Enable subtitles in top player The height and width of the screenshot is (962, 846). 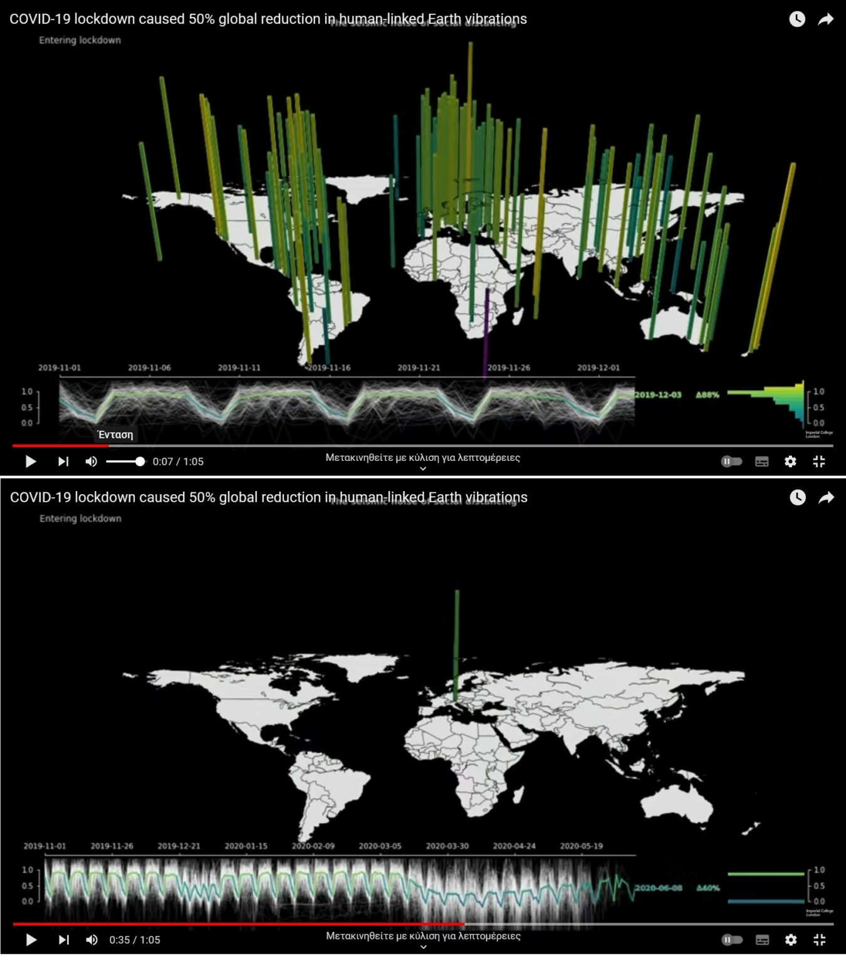[761, 462]
